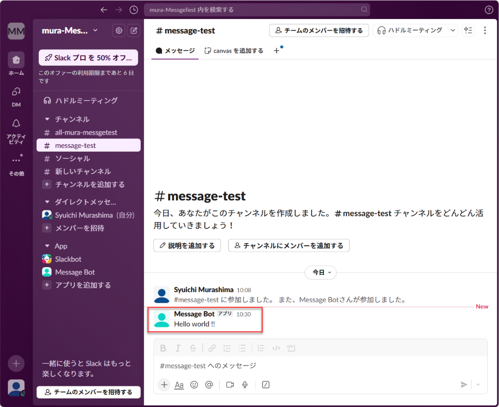Toggle the Aa formatting toolbar
The image size is (499, 407).
(179, 385)
